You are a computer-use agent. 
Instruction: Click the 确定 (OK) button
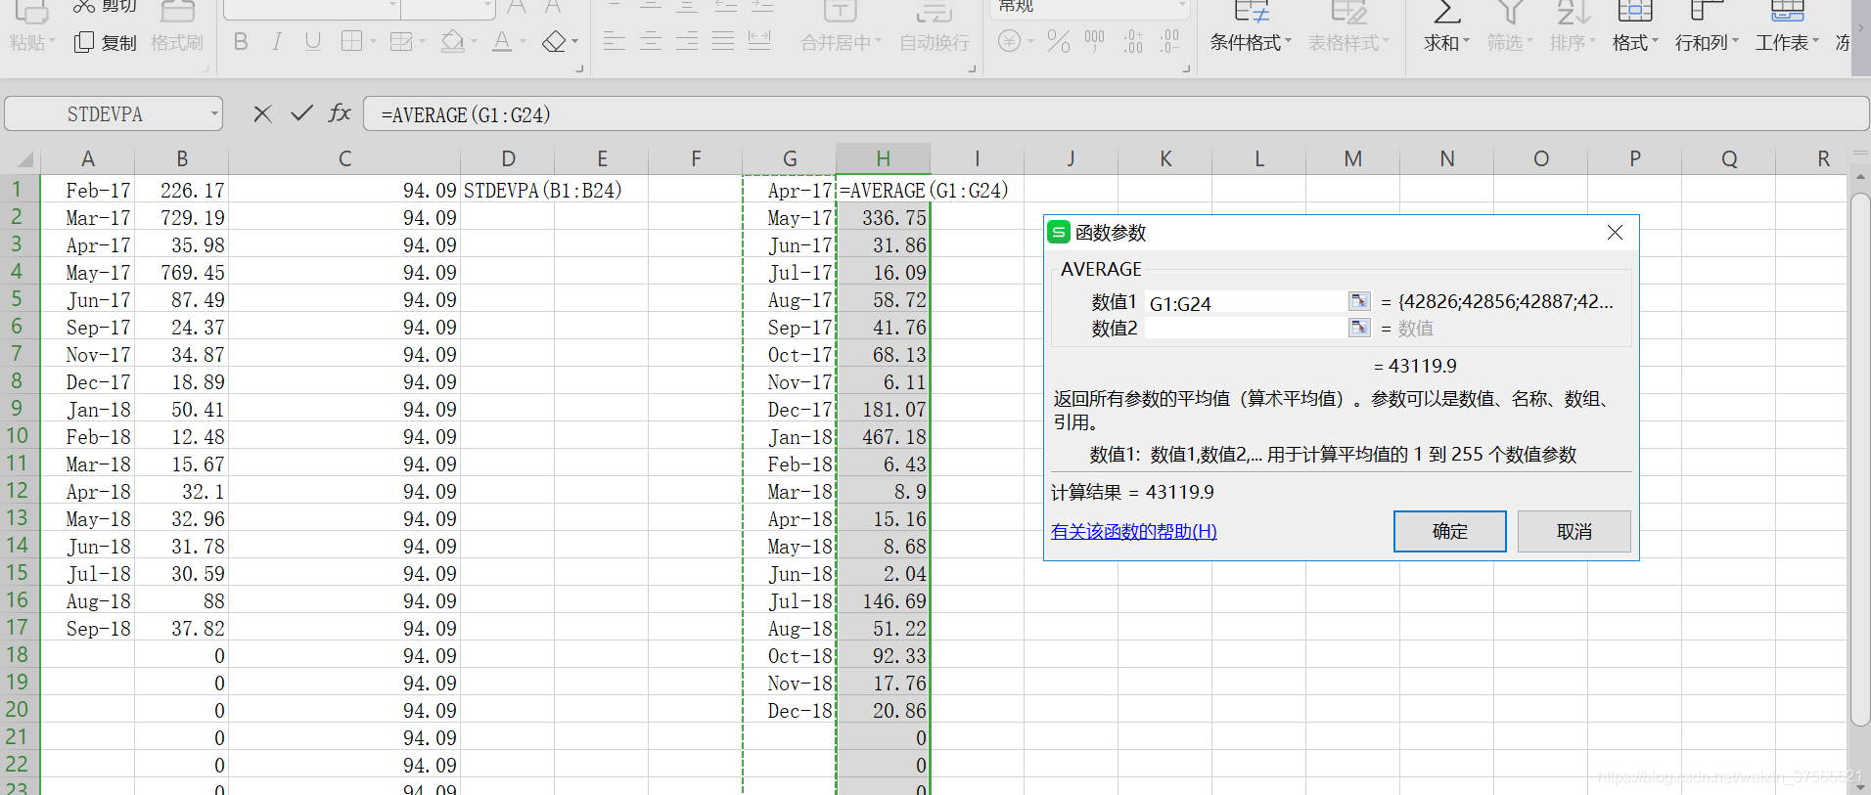coord(1449,531)
